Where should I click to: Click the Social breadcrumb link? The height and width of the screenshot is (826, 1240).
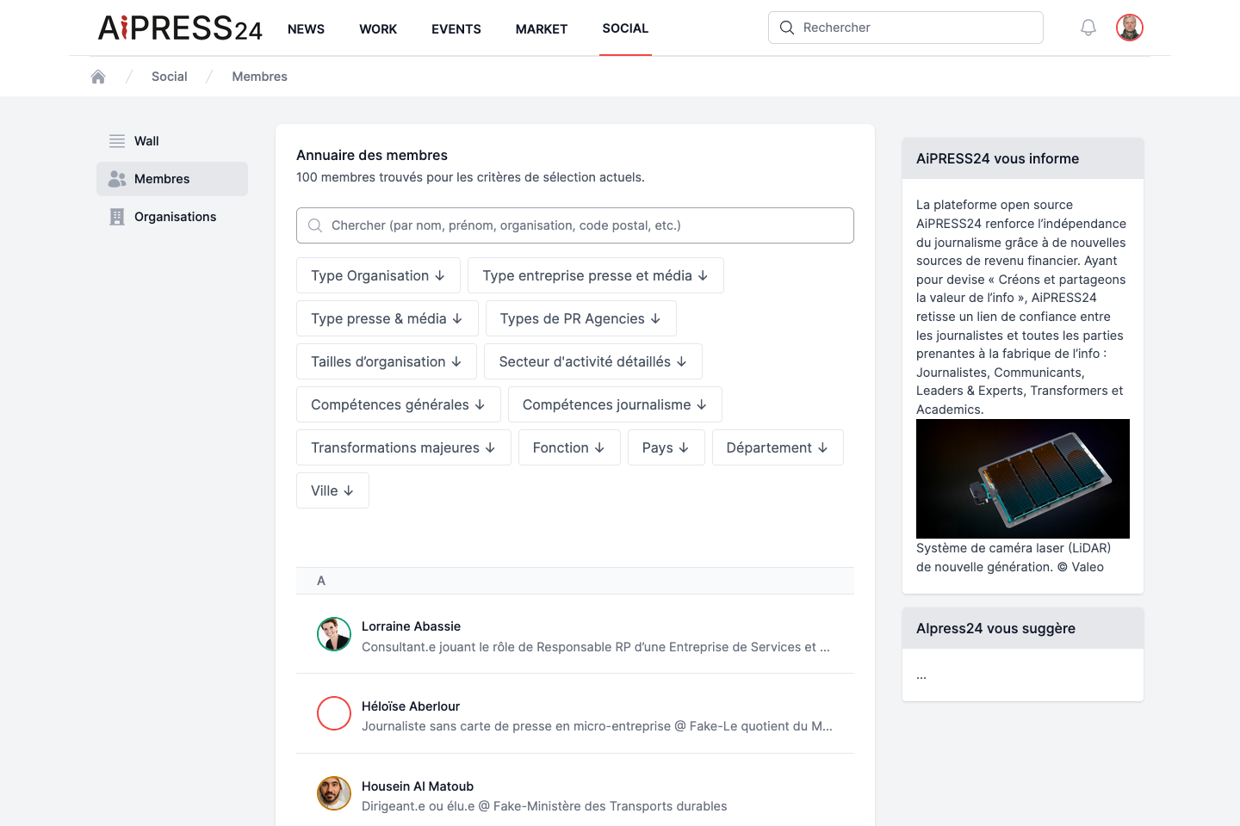[x=170, y=77]
